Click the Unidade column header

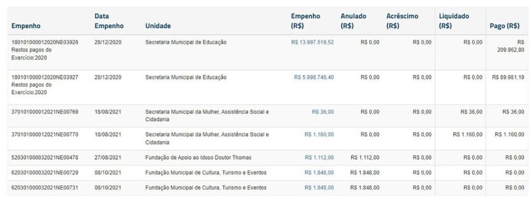click(x=158, y=26)
